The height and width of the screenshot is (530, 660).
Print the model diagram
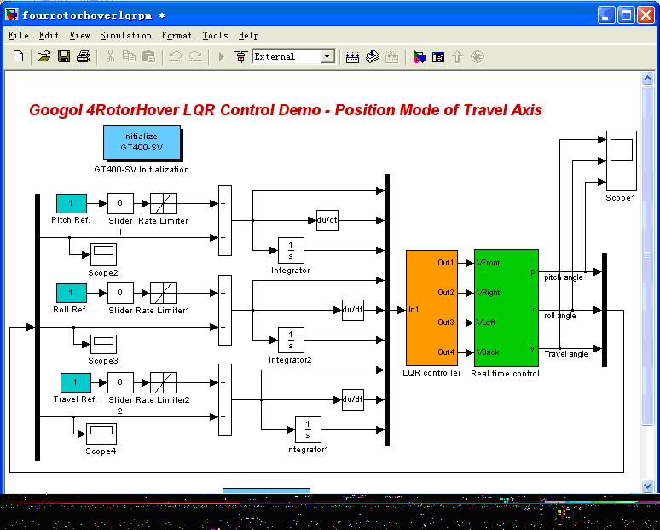[83, 57]
